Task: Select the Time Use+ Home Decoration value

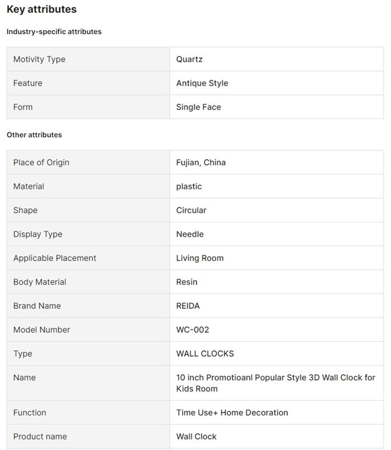Action: pos(232,413)
